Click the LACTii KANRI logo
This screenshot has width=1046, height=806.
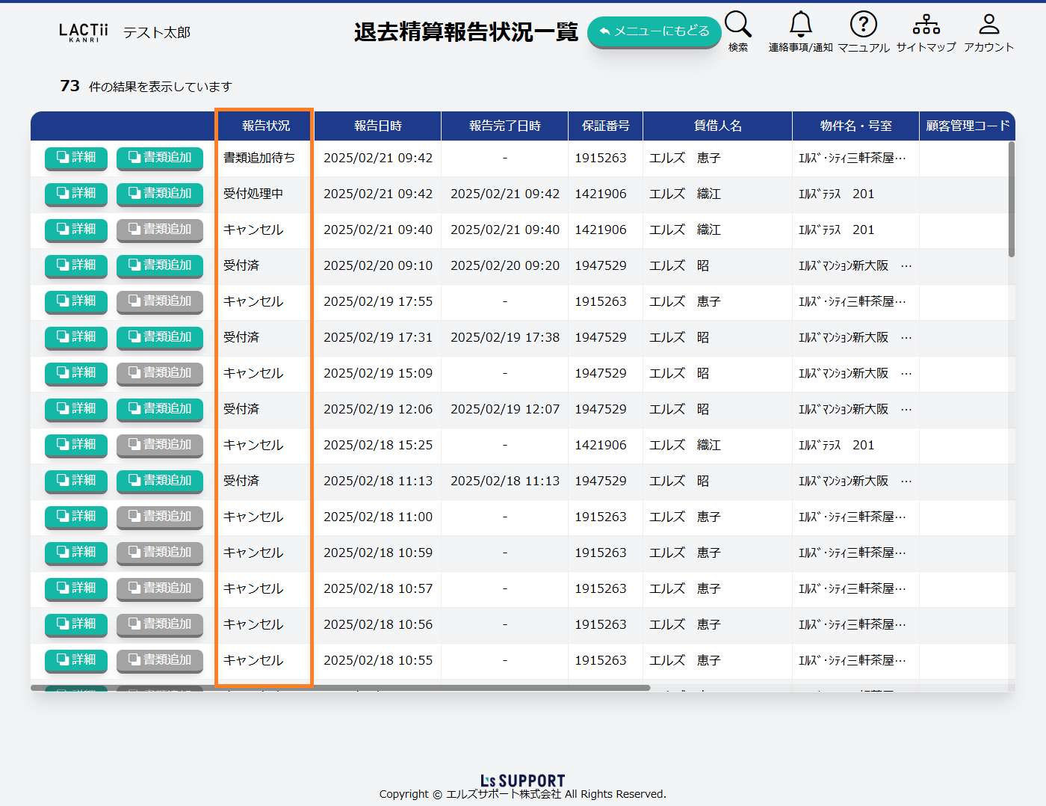[83, 32]
